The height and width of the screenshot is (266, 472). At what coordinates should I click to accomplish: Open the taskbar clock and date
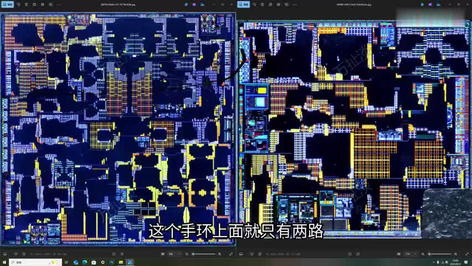(x=455, y=262)
